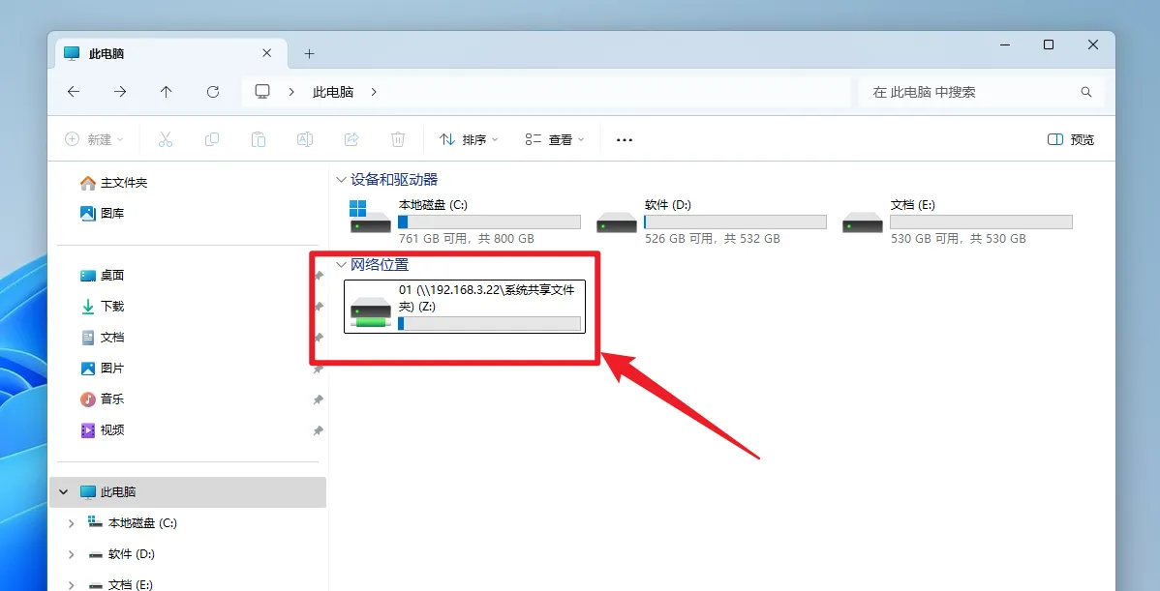This screenshot has height=591, width=1160.
Task: Click 01 (\\192.168.3.22\系统共享文件夹) label
Action: (x=487, y=298)
